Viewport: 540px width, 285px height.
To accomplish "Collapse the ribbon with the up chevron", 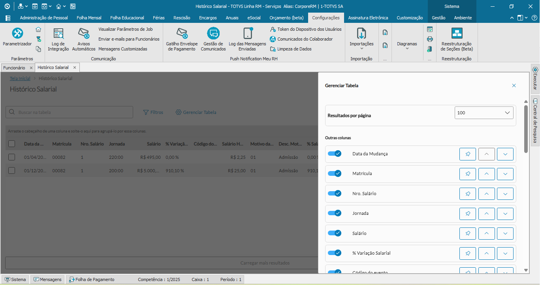I will point(512,18).
